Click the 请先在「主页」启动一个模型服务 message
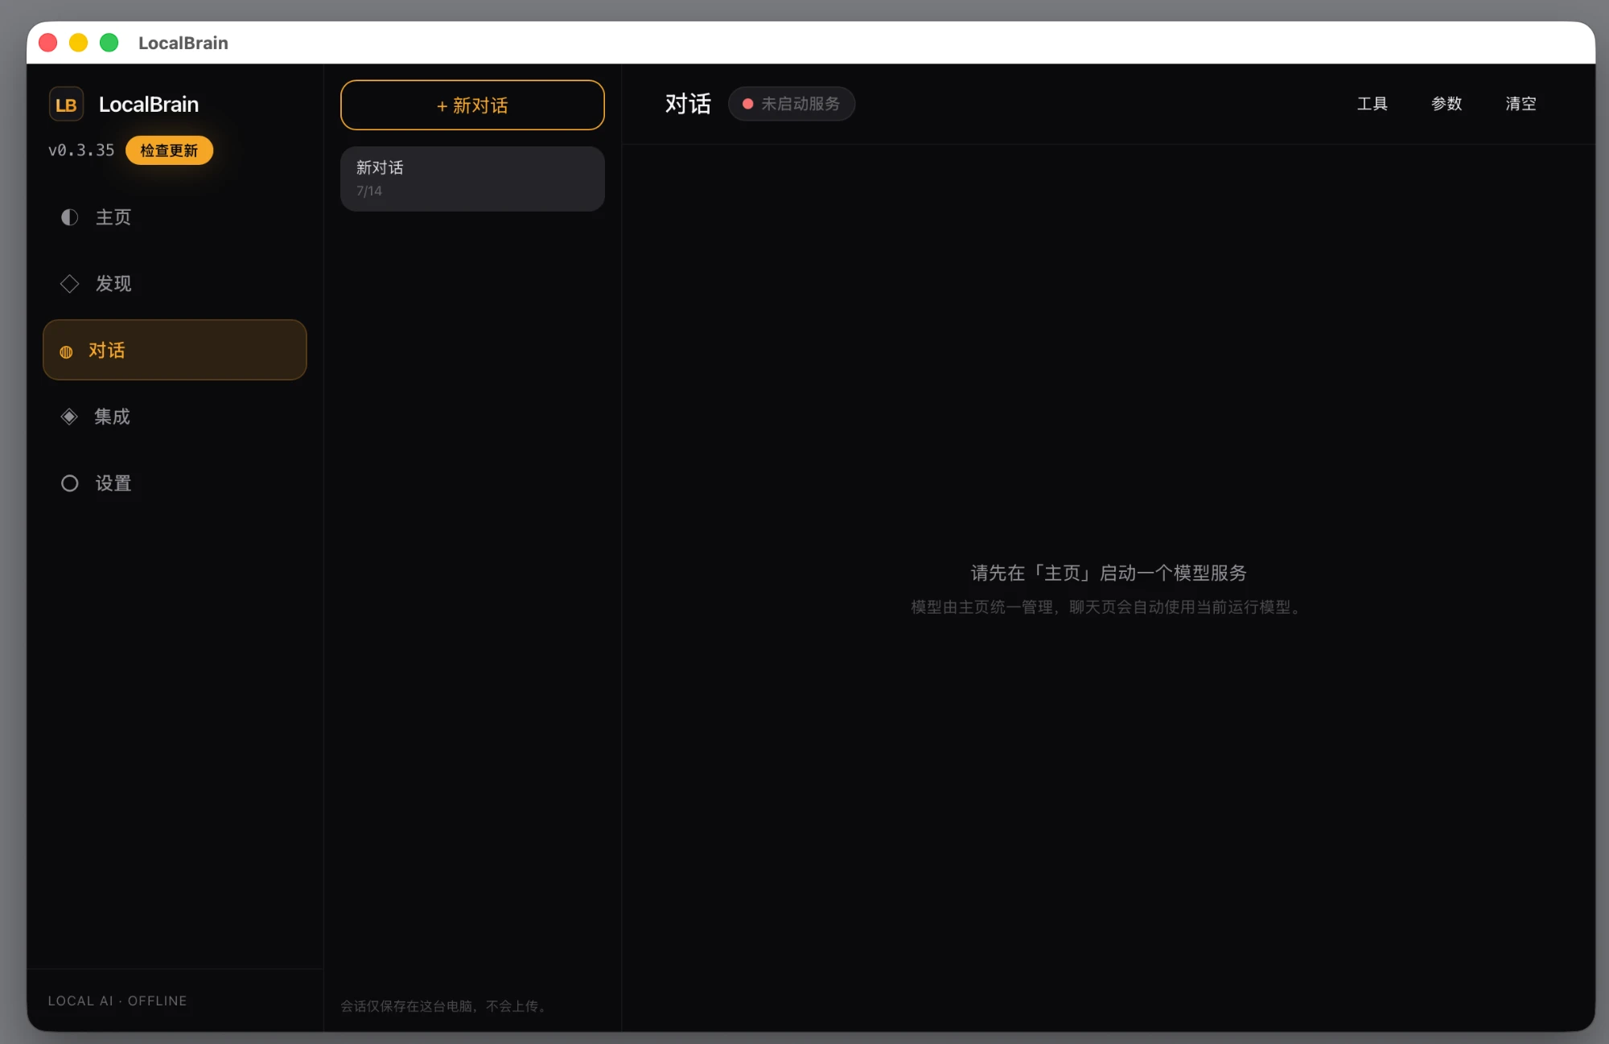Screen dimensions: 1609x1044 pyautogui.click(x=1109, y=573)
